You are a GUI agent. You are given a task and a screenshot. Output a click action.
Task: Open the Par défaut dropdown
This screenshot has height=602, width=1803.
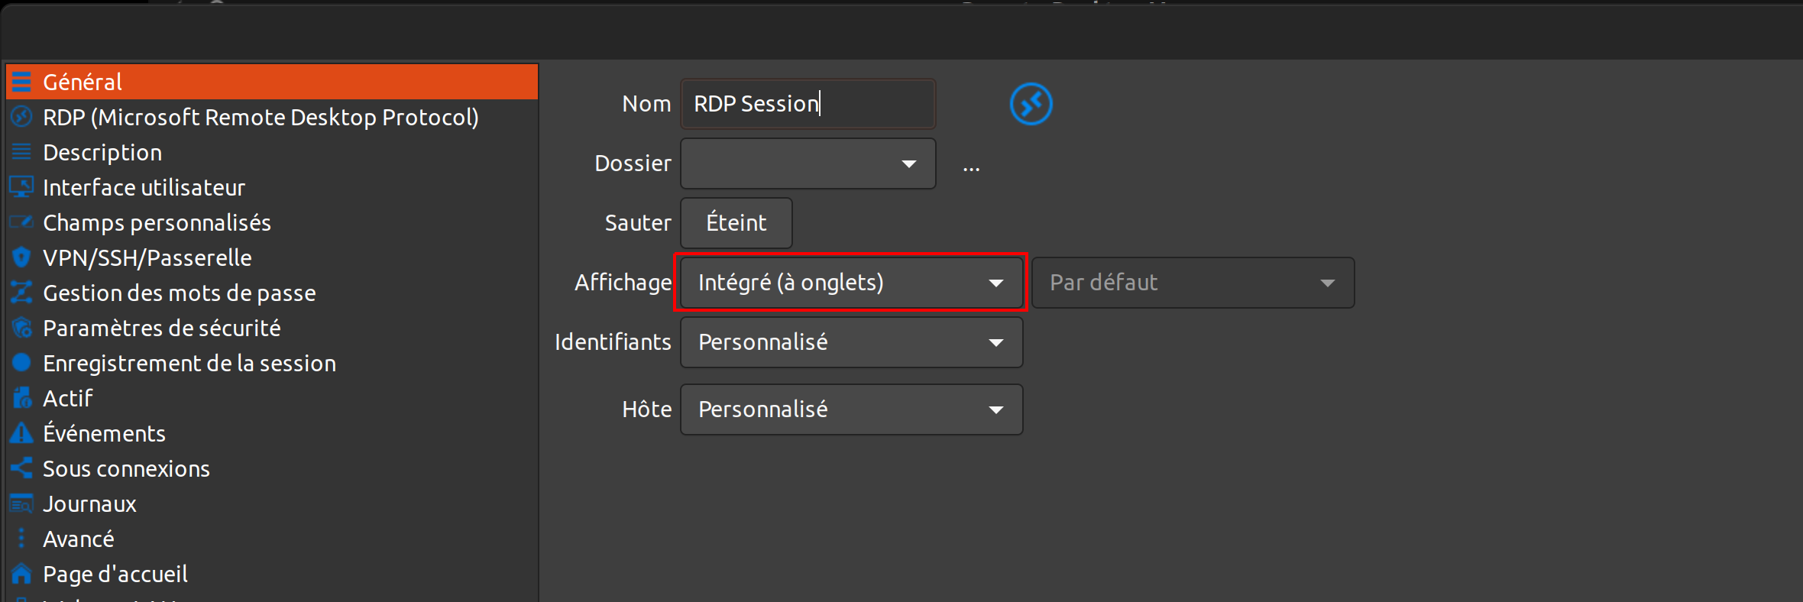[x=1192, y=283]
